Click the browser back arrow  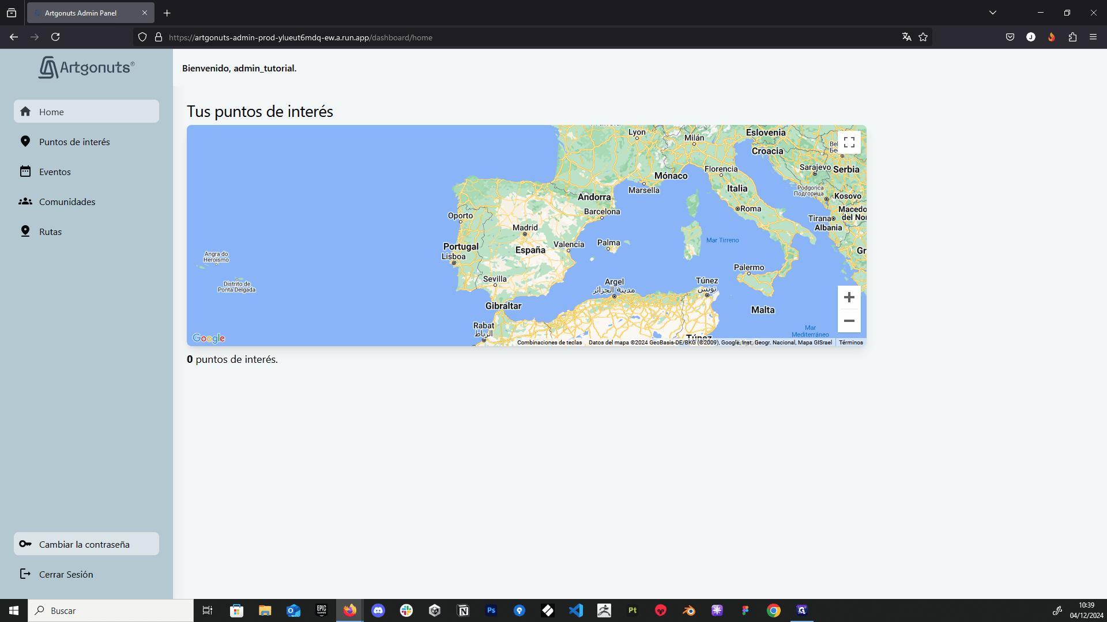[14, 37]
